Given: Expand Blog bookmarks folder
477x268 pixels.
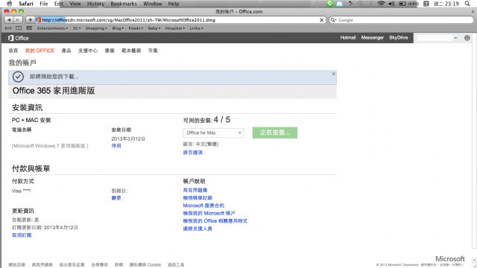Looking at the screenshot, I should (x=118, y=28).
